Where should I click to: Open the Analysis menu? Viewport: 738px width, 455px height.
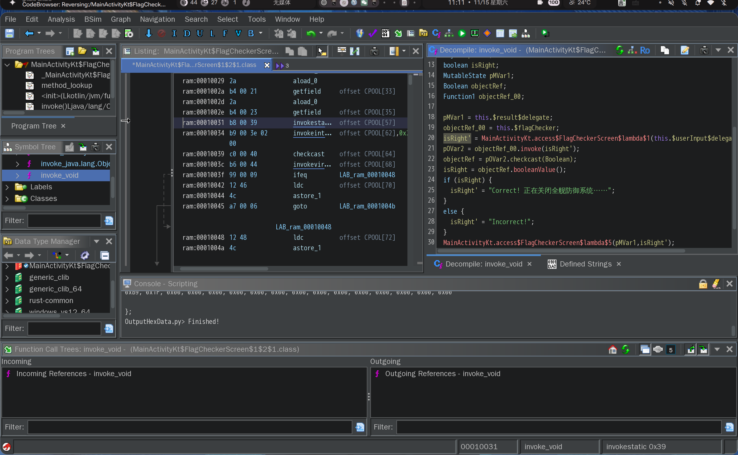pos(61,19)
